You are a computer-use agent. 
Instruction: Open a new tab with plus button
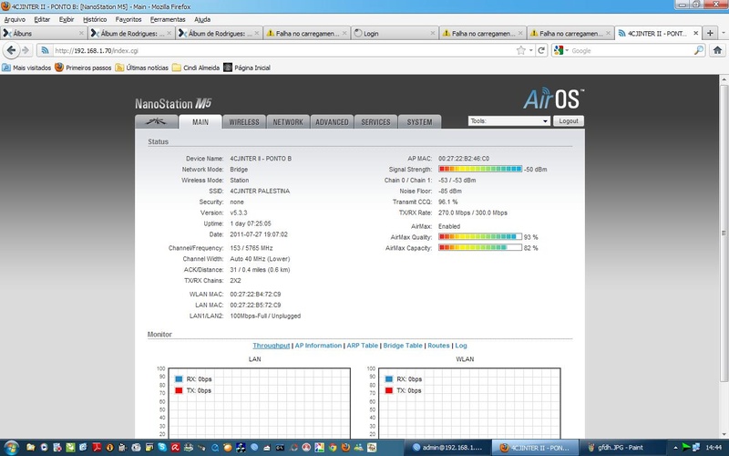coord(710,33)
